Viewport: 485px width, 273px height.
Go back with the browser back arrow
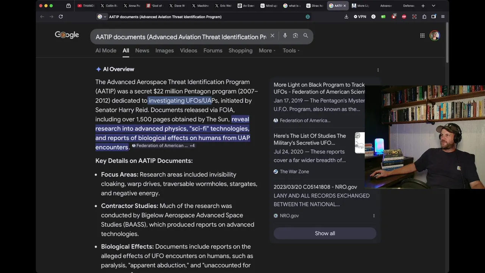click(x=42, y=17)
